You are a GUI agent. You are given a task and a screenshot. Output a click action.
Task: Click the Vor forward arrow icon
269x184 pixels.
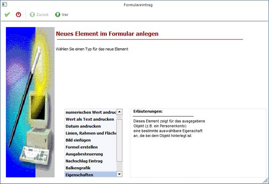58,15
